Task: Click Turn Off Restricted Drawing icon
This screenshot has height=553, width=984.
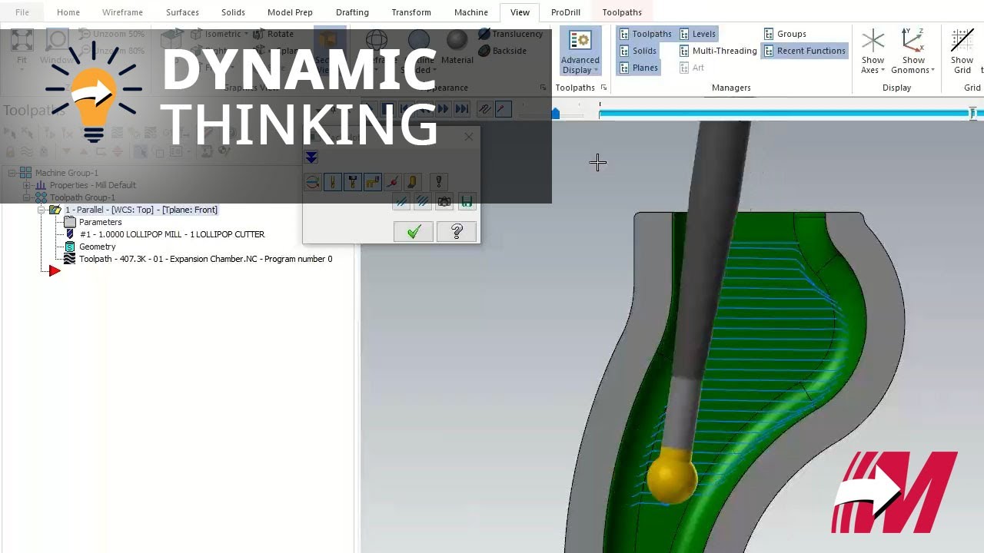Action: click(x=423, y=202)
